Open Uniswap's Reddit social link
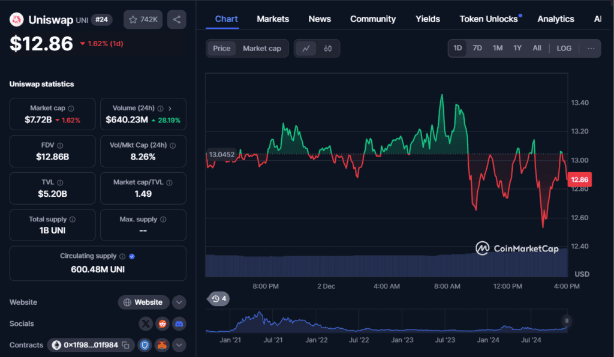The height and width of the screenshot is (357, 614). (x=162, y=323)
